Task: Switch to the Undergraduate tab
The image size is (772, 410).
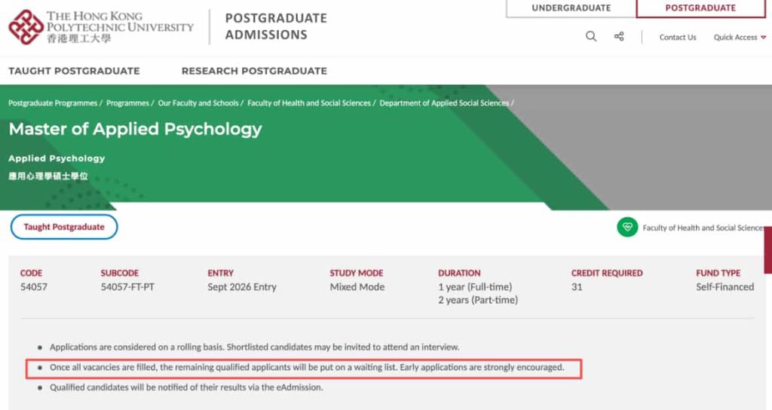Action: 571,8
